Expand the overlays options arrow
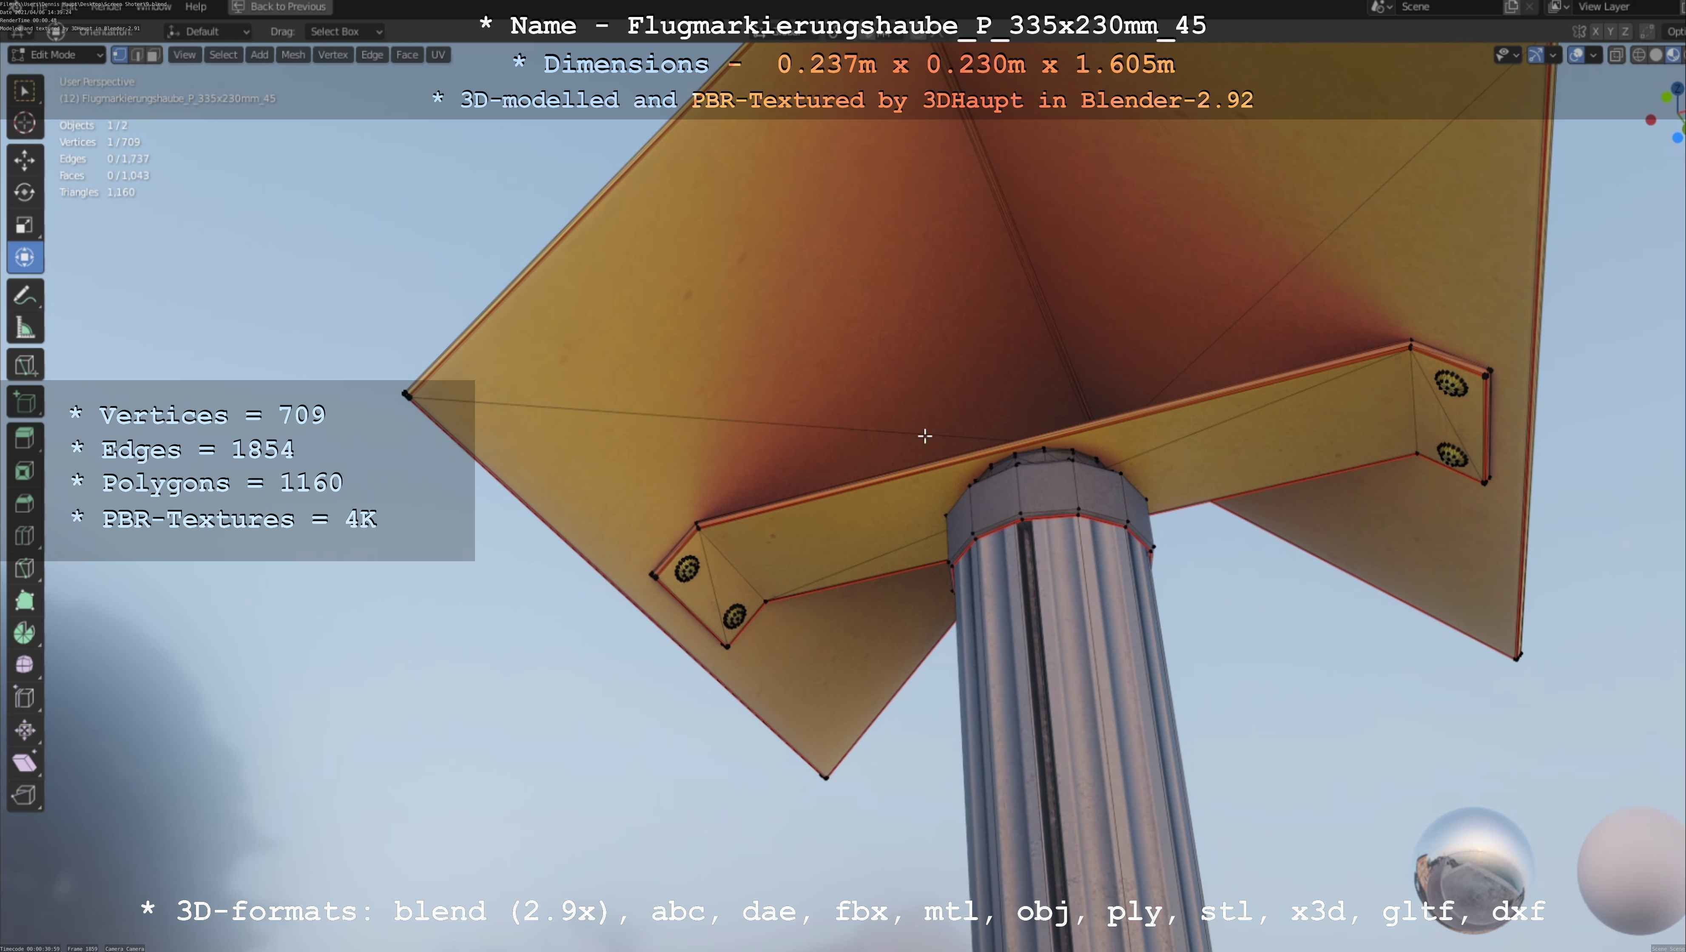Screen dimensions: 1686x952 [1593, 55]
